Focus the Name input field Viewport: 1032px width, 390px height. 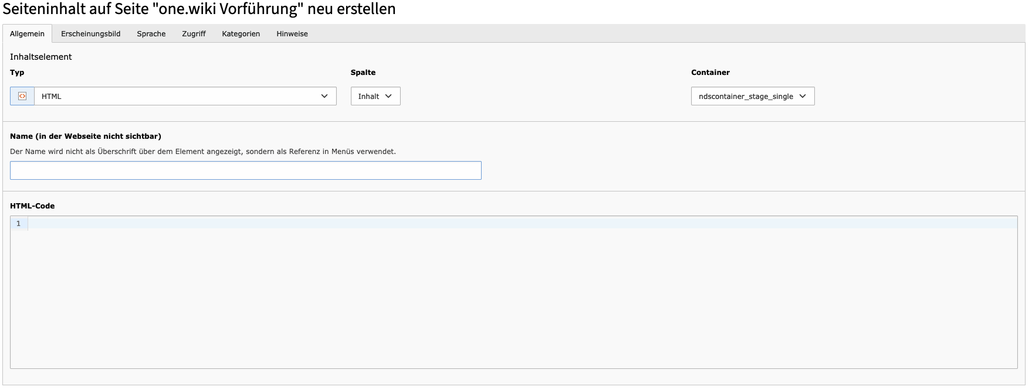tap(246, 170)
